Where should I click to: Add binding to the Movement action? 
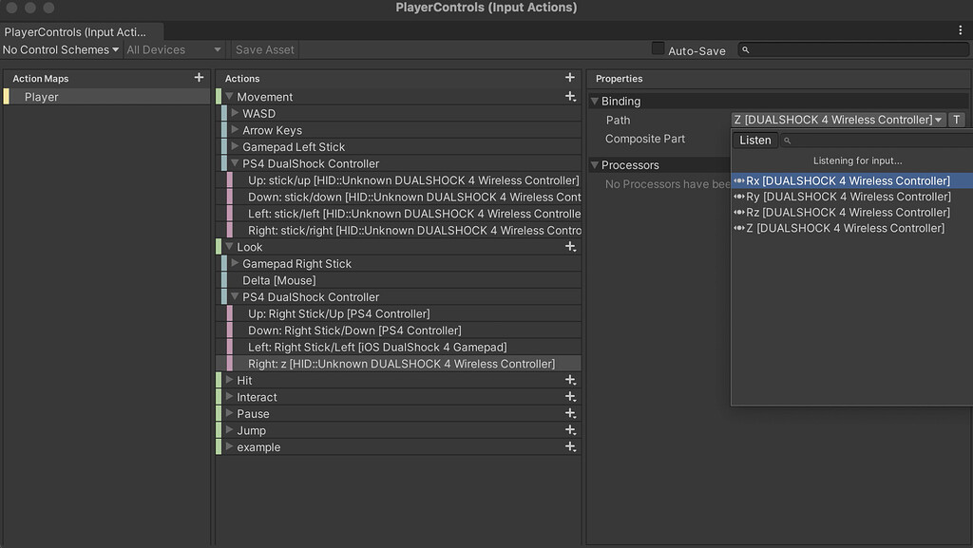pyautogui.click(x=570, y=97)
